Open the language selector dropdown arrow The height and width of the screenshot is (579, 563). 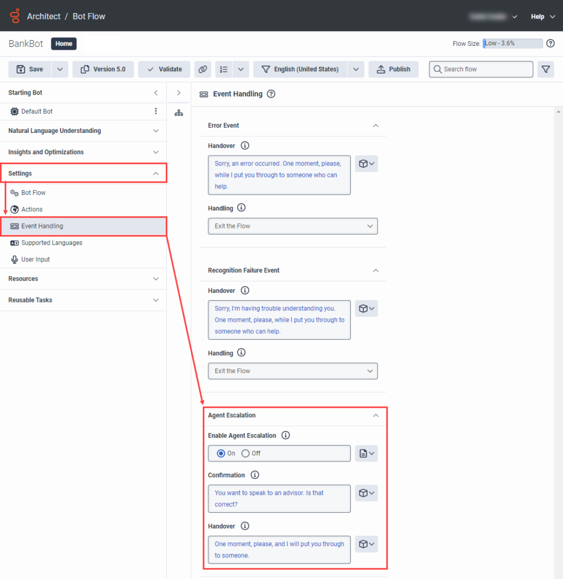pyautogui.click(x=355, y=69)
